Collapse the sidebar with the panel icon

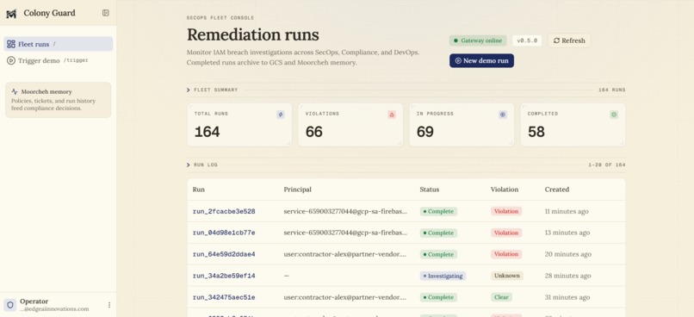(x=106, y=13)
